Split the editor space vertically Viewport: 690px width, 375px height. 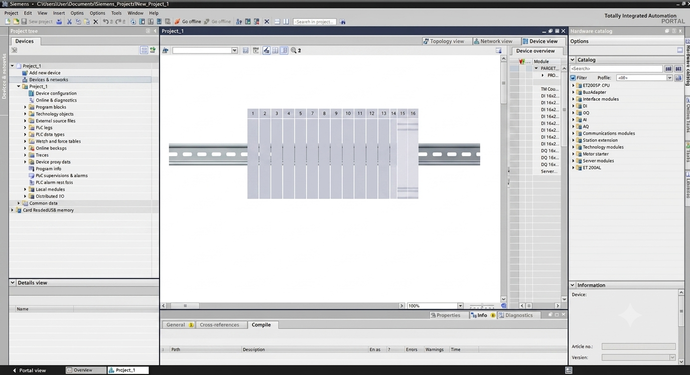[286, 21]
